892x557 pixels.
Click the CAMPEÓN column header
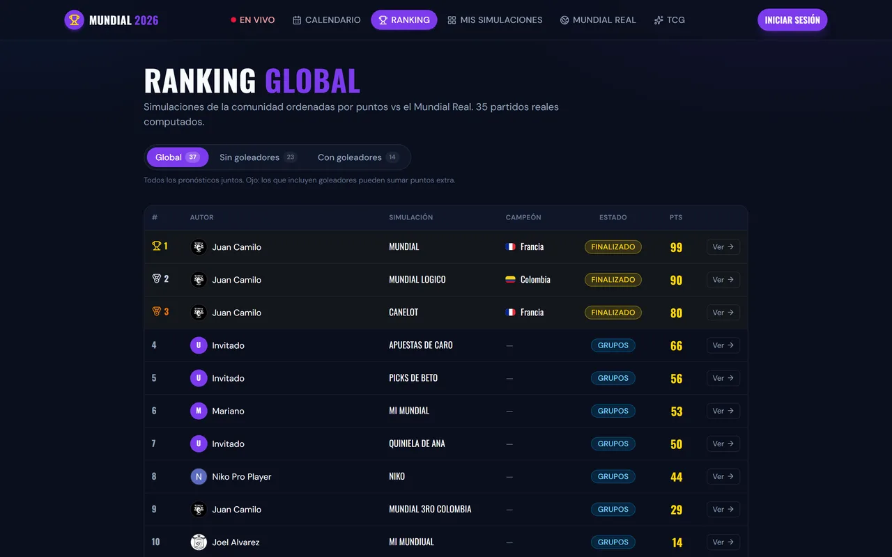523,217
